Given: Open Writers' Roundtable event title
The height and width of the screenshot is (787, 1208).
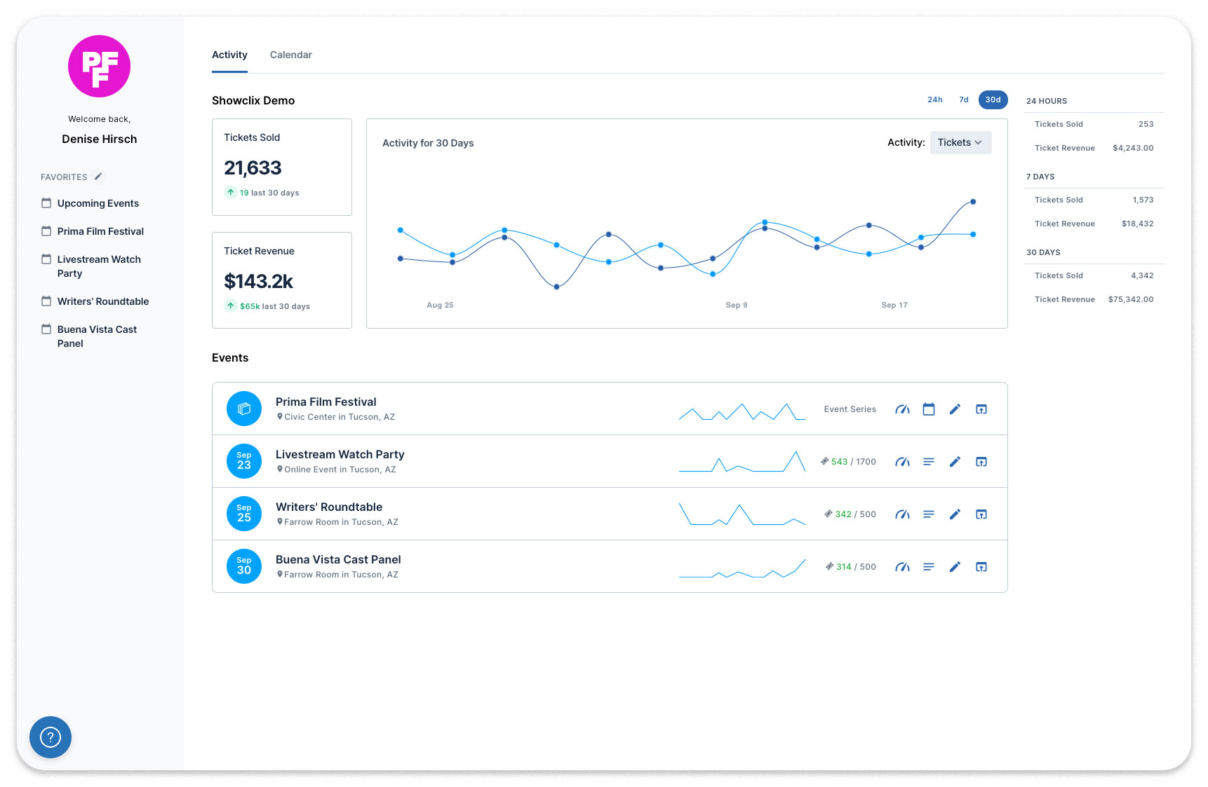Looking at the screenshot, I should coord(328,507).
